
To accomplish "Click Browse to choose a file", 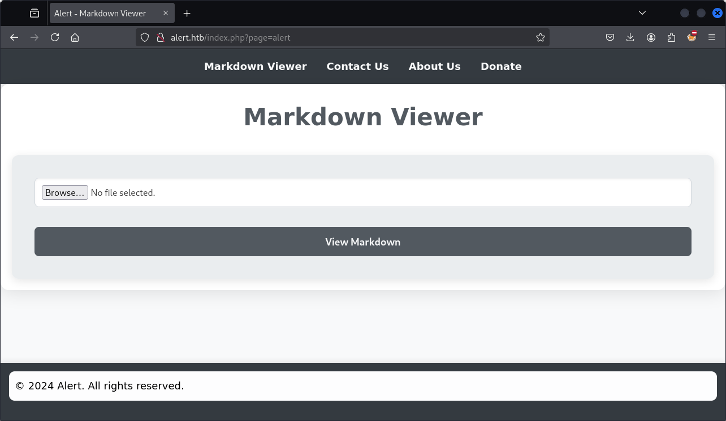I will tap(65, 192).
